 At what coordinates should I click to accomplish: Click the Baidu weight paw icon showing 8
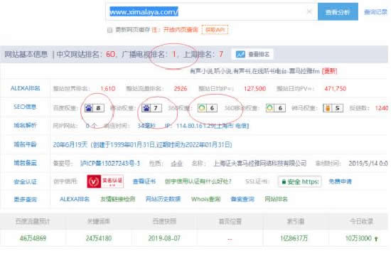95,108
